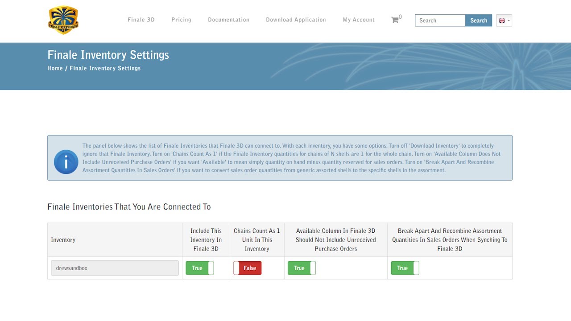
Task: Go to the Pricing page
Action: tap(181, 20)
